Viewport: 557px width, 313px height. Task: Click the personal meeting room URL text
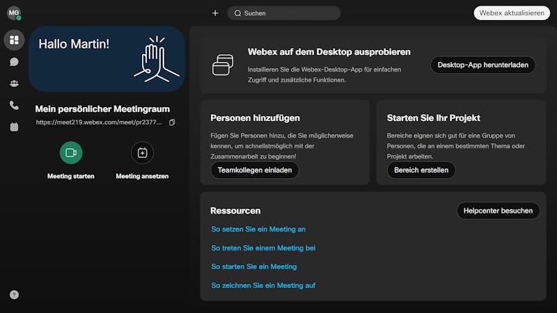coord(99,122)
